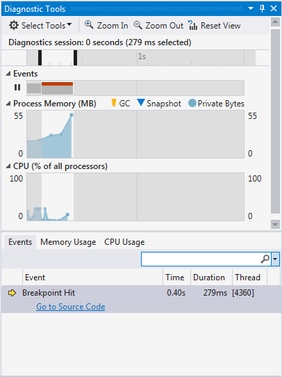Click the search magnifier in filter box

[x=265, y=259]
